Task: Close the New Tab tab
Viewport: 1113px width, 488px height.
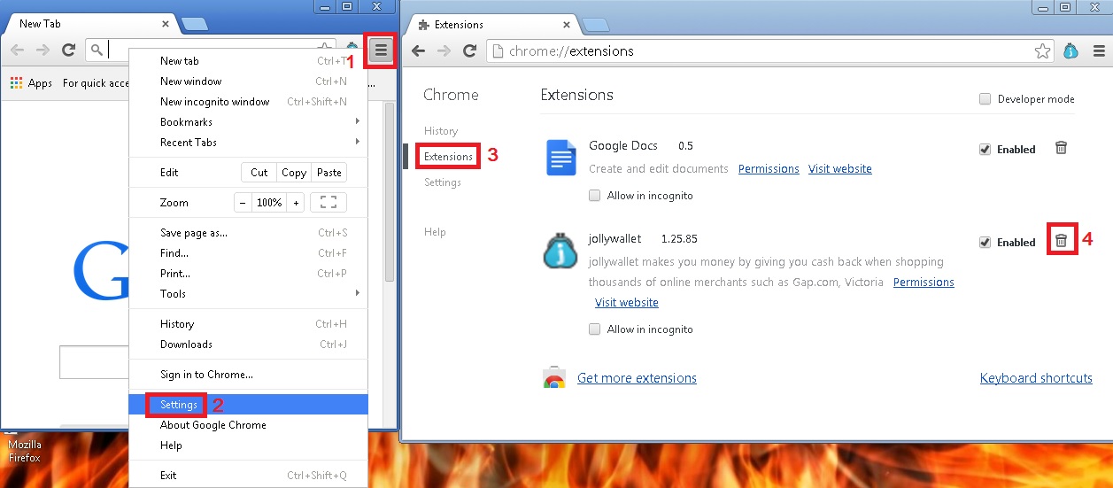Action: click(166, 24)
